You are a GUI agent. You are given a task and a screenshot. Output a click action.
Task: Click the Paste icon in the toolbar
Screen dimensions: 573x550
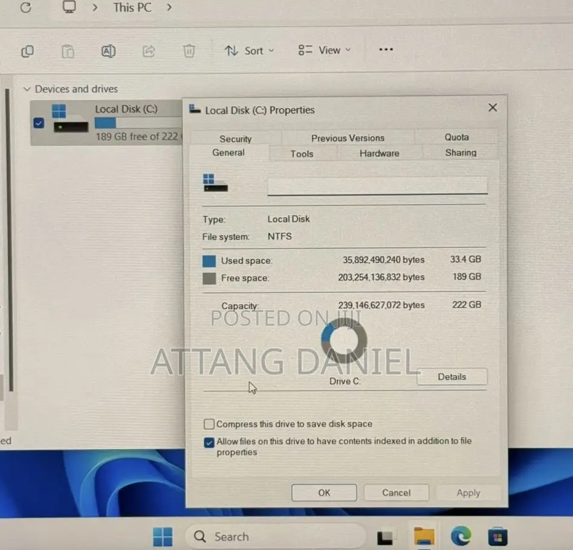tap(68, 51)
